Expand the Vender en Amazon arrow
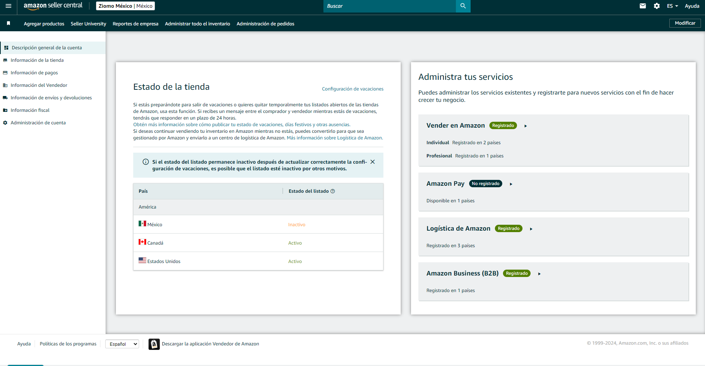Image resolution: width=705 pixels, height=366 pixels. tap(525, 126)
